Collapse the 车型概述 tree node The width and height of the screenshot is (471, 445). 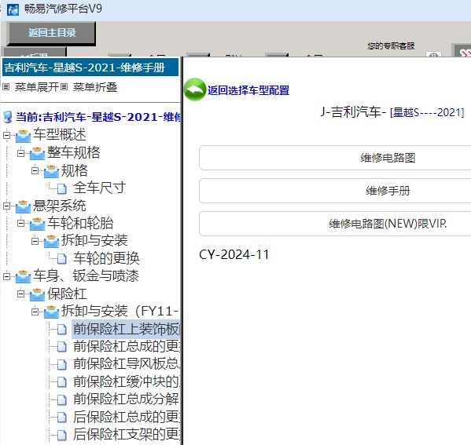pyautogui.click(x=6, y=136)
